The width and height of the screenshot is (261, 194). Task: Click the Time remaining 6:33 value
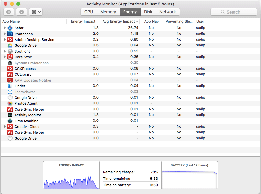[154, 179]
